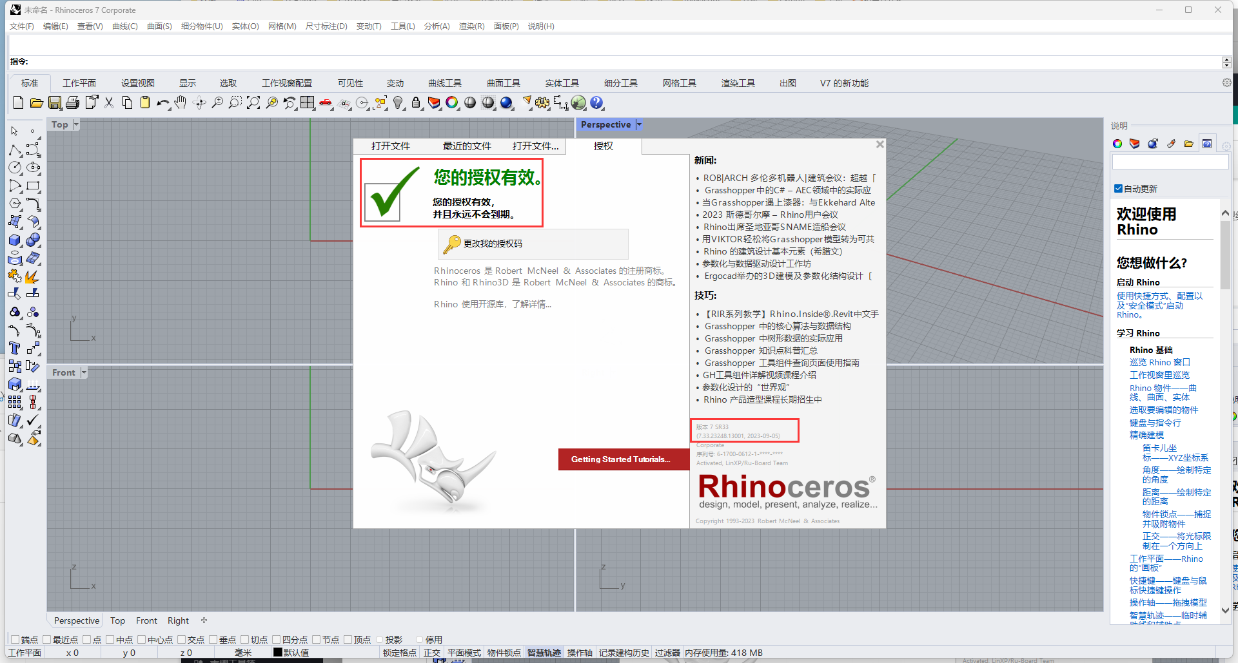This screenshot has width=1238, height=663.
Task: Switch to the 实体工具 toolbar tab
Action: tap(562, 83)
